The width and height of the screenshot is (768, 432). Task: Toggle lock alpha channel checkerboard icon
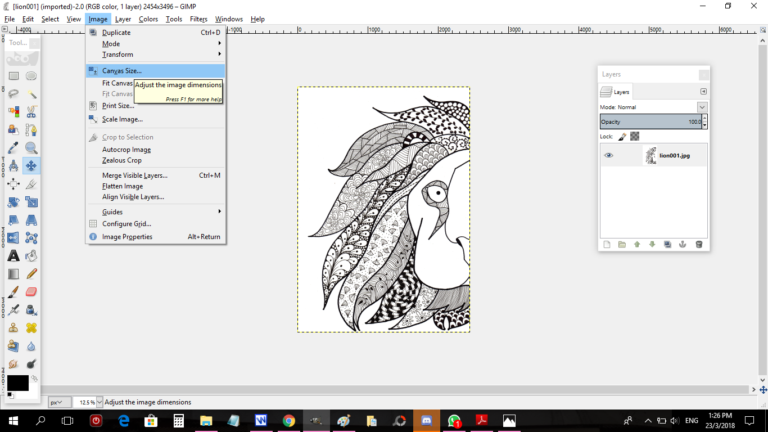[x=635, y=136]
